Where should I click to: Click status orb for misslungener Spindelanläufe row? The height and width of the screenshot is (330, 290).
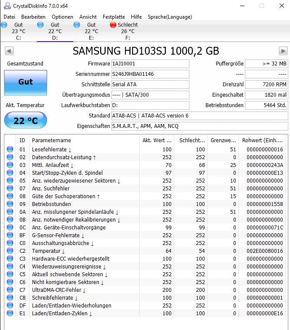10,212
